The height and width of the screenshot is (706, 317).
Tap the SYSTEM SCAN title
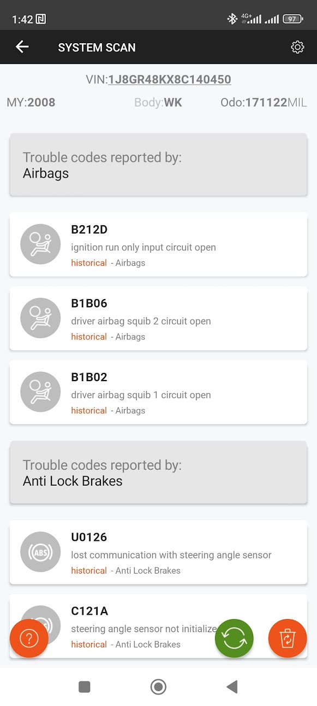pyautogui.click(x=97, y=47)
